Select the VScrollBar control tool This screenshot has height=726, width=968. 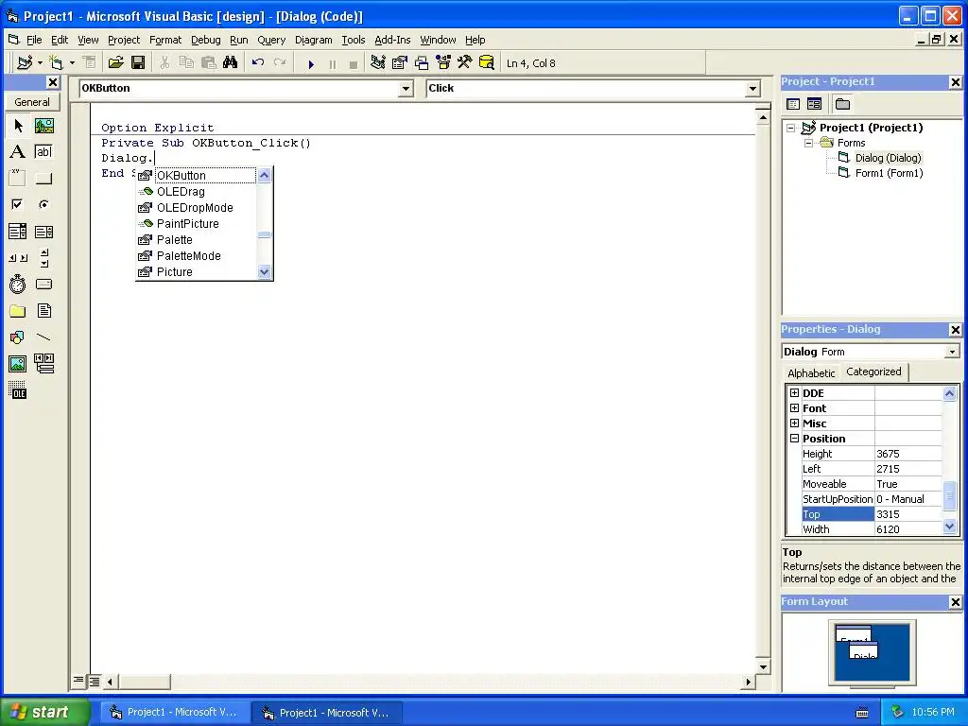click(x=43, y=258)
